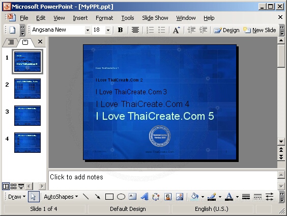Toggle bulleted list formatting
287x216 pixels.
[x=162, y=30]
